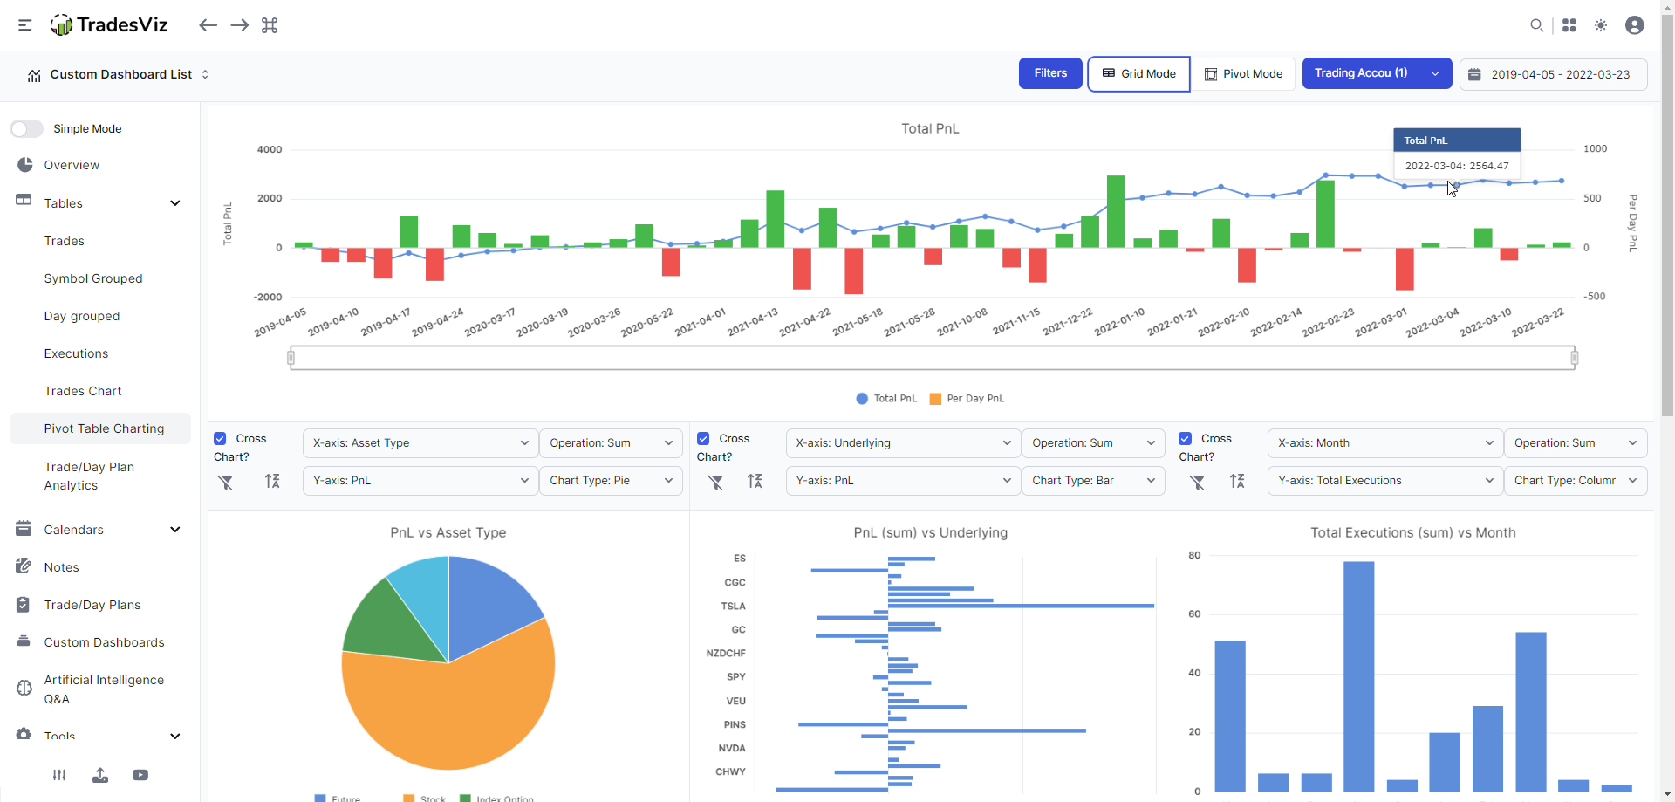Uncheck Cross Chart for Month chart
This screenshot has height=802, width=1675.
click(x=1186, y=438)
